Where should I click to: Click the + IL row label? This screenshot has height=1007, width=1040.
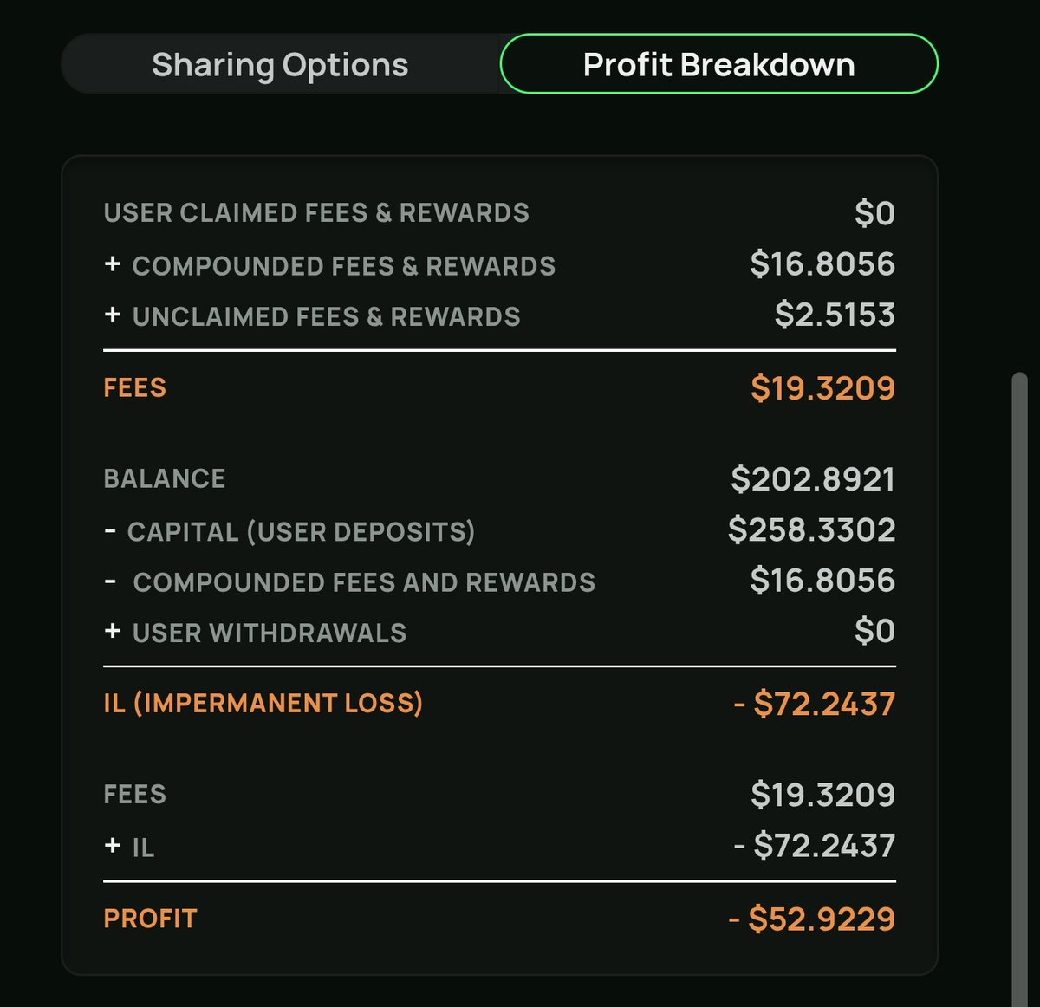(129, 847)
